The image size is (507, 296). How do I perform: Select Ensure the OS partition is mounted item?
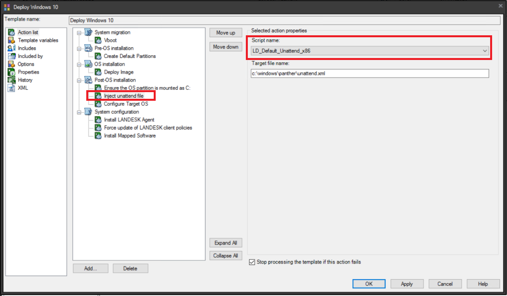(x=147, y=88)
